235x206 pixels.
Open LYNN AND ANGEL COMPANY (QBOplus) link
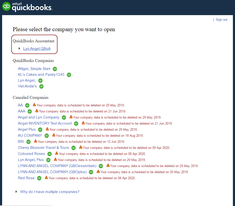(x=52, y=172)
